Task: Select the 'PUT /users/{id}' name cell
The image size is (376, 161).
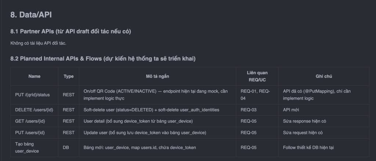Action: (30, 132)
